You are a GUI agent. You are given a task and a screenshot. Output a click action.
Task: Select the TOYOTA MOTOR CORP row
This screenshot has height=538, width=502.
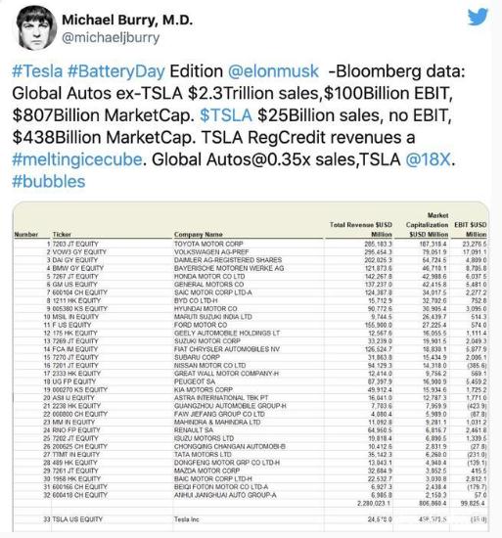click(251, 244)
